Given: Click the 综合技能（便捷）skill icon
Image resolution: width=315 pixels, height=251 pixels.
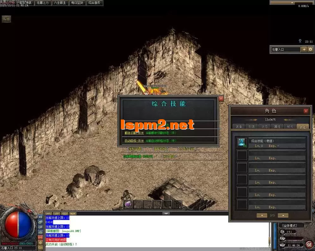Looking at the screenshot, I should click(x=242, y=143).
